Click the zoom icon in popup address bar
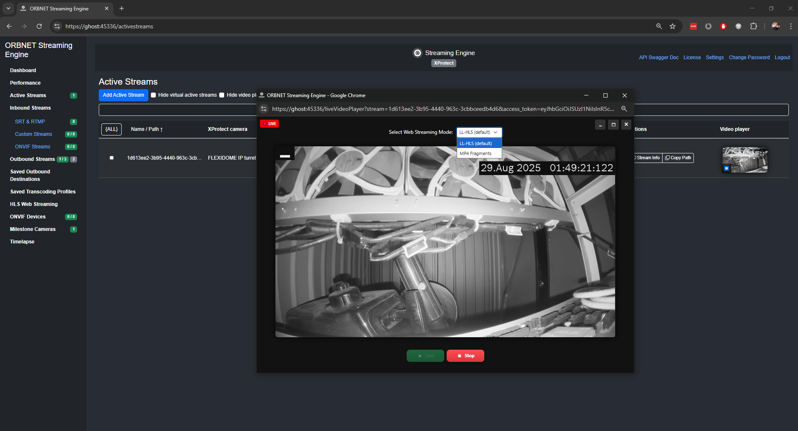 point(624,109)
